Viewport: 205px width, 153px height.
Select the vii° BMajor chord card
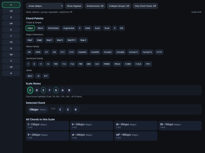coord(136,136)
